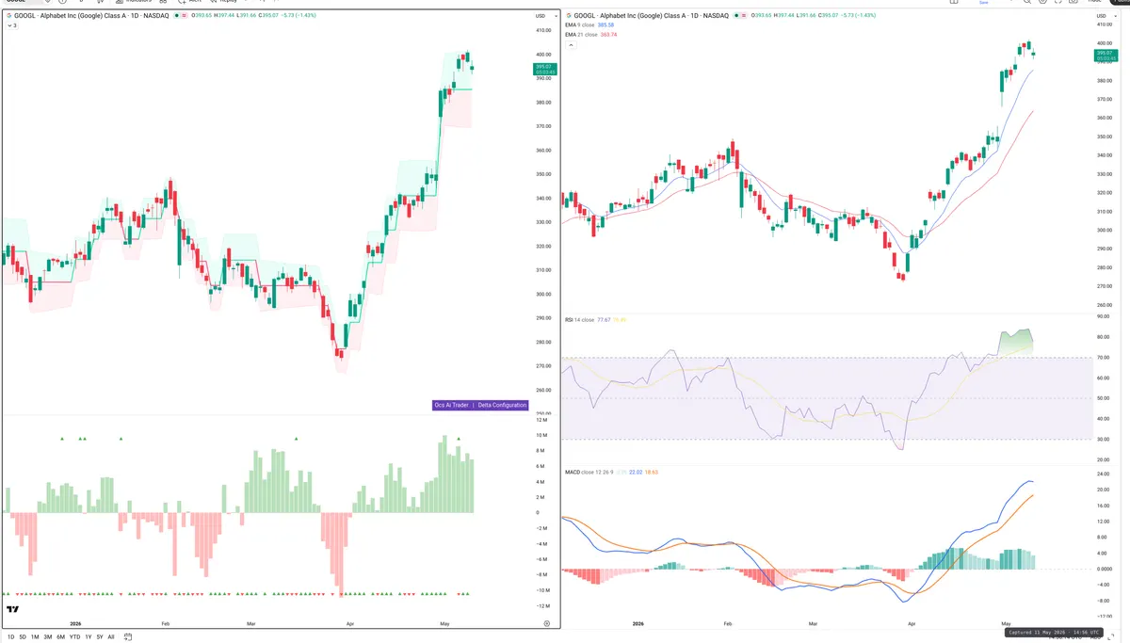Image resolution: width=1130 pixels, height=643 pixels.
Task: Select the All time range
Action: pyautogui.click(x=111, y=637)
